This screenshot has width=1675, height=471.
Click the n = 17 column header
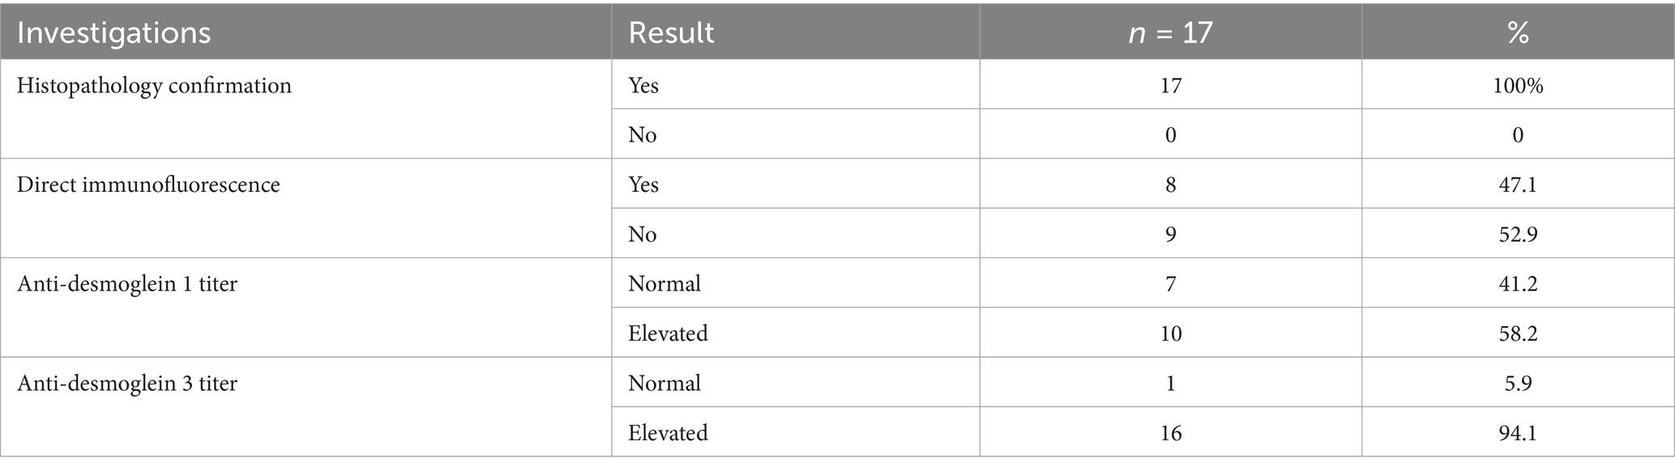[x=1170, y=33]
